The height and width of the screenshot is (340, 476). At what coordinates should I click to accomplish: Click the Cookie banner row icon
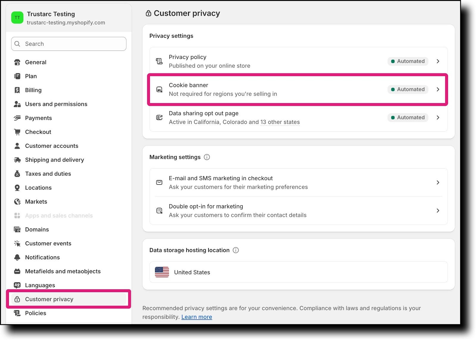pyautogui.click(x=159, y=90)
